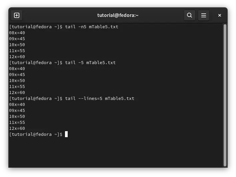Image resolution: width=236 pixels, height=177 pixels.
Task: Click the empty terminal area below the prompt
Action: 116,151
